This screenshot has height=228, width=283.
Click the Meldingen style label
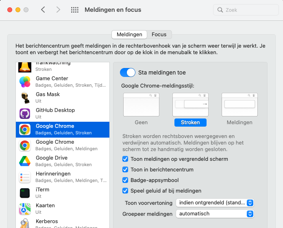click(239, 123)
